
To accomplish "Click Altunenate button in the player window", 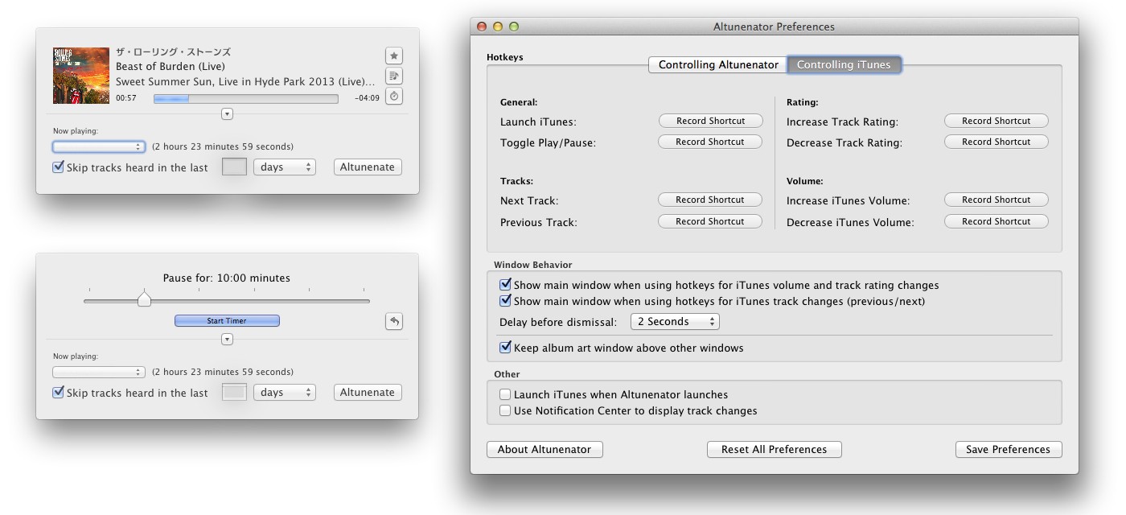I will [x=368, y=167].
